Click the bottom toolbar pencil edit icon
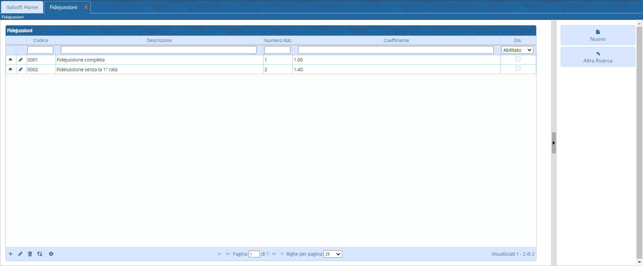 pos(20,254)
